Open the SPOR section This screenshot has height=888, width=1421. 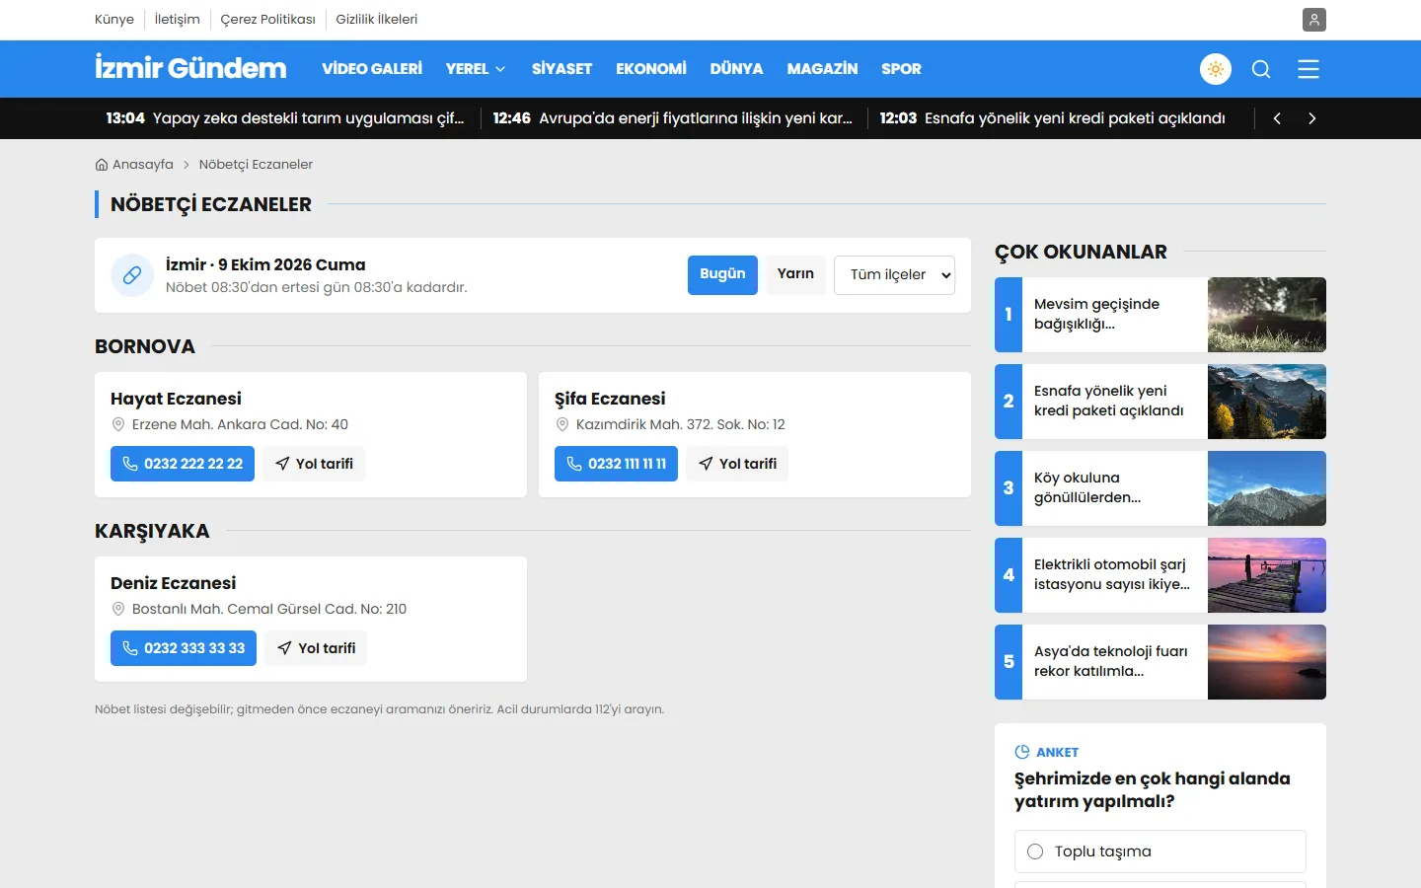(x=901, y=69)
